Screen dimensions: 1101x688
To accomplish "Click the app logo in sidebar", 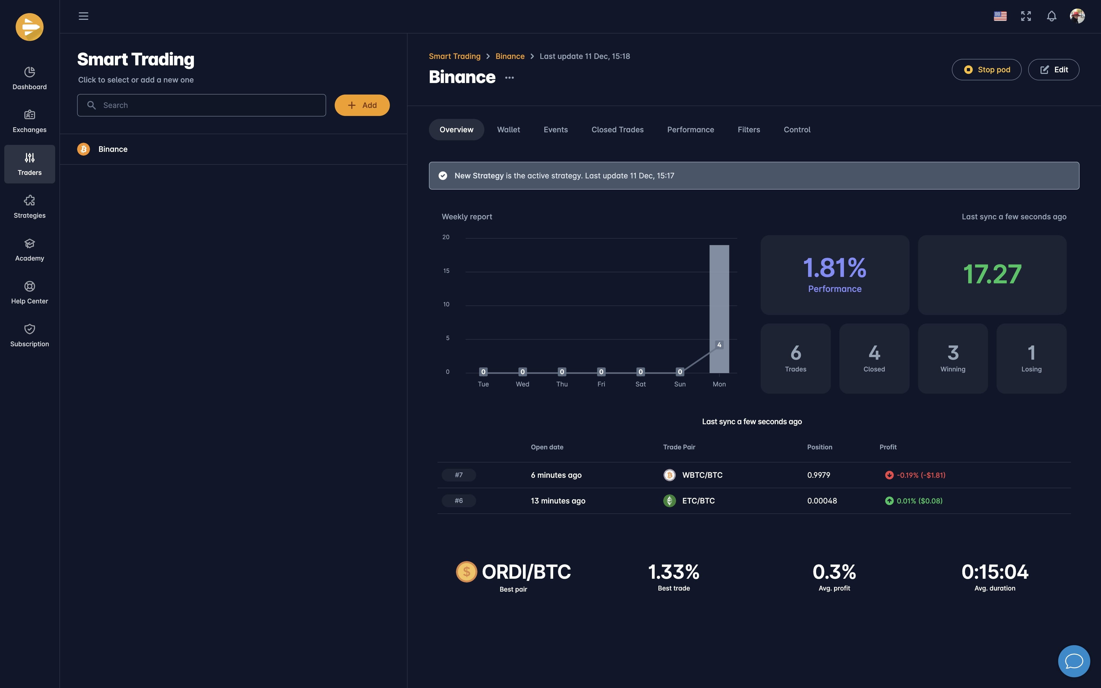I will click(x=29, y=27).
